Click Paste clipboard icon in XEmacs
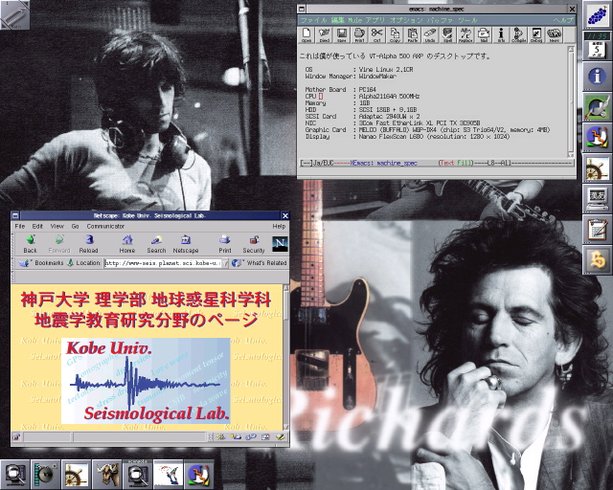 pyautogui.click(x=413, y=34)
